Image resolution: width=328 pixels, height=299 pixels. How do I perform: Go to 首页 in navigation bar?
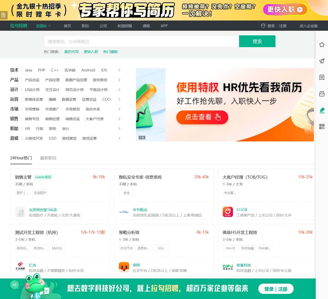pos(67,26)
